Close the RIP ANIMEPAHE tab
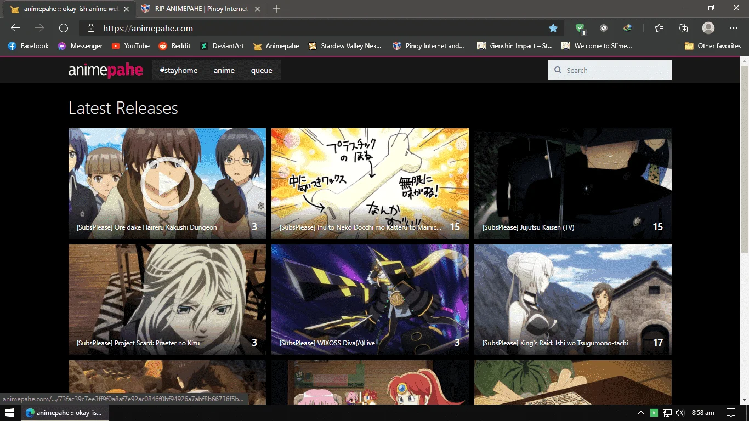Image resolution: width=749 pixels, height=421 pixels. coord(257,9)
